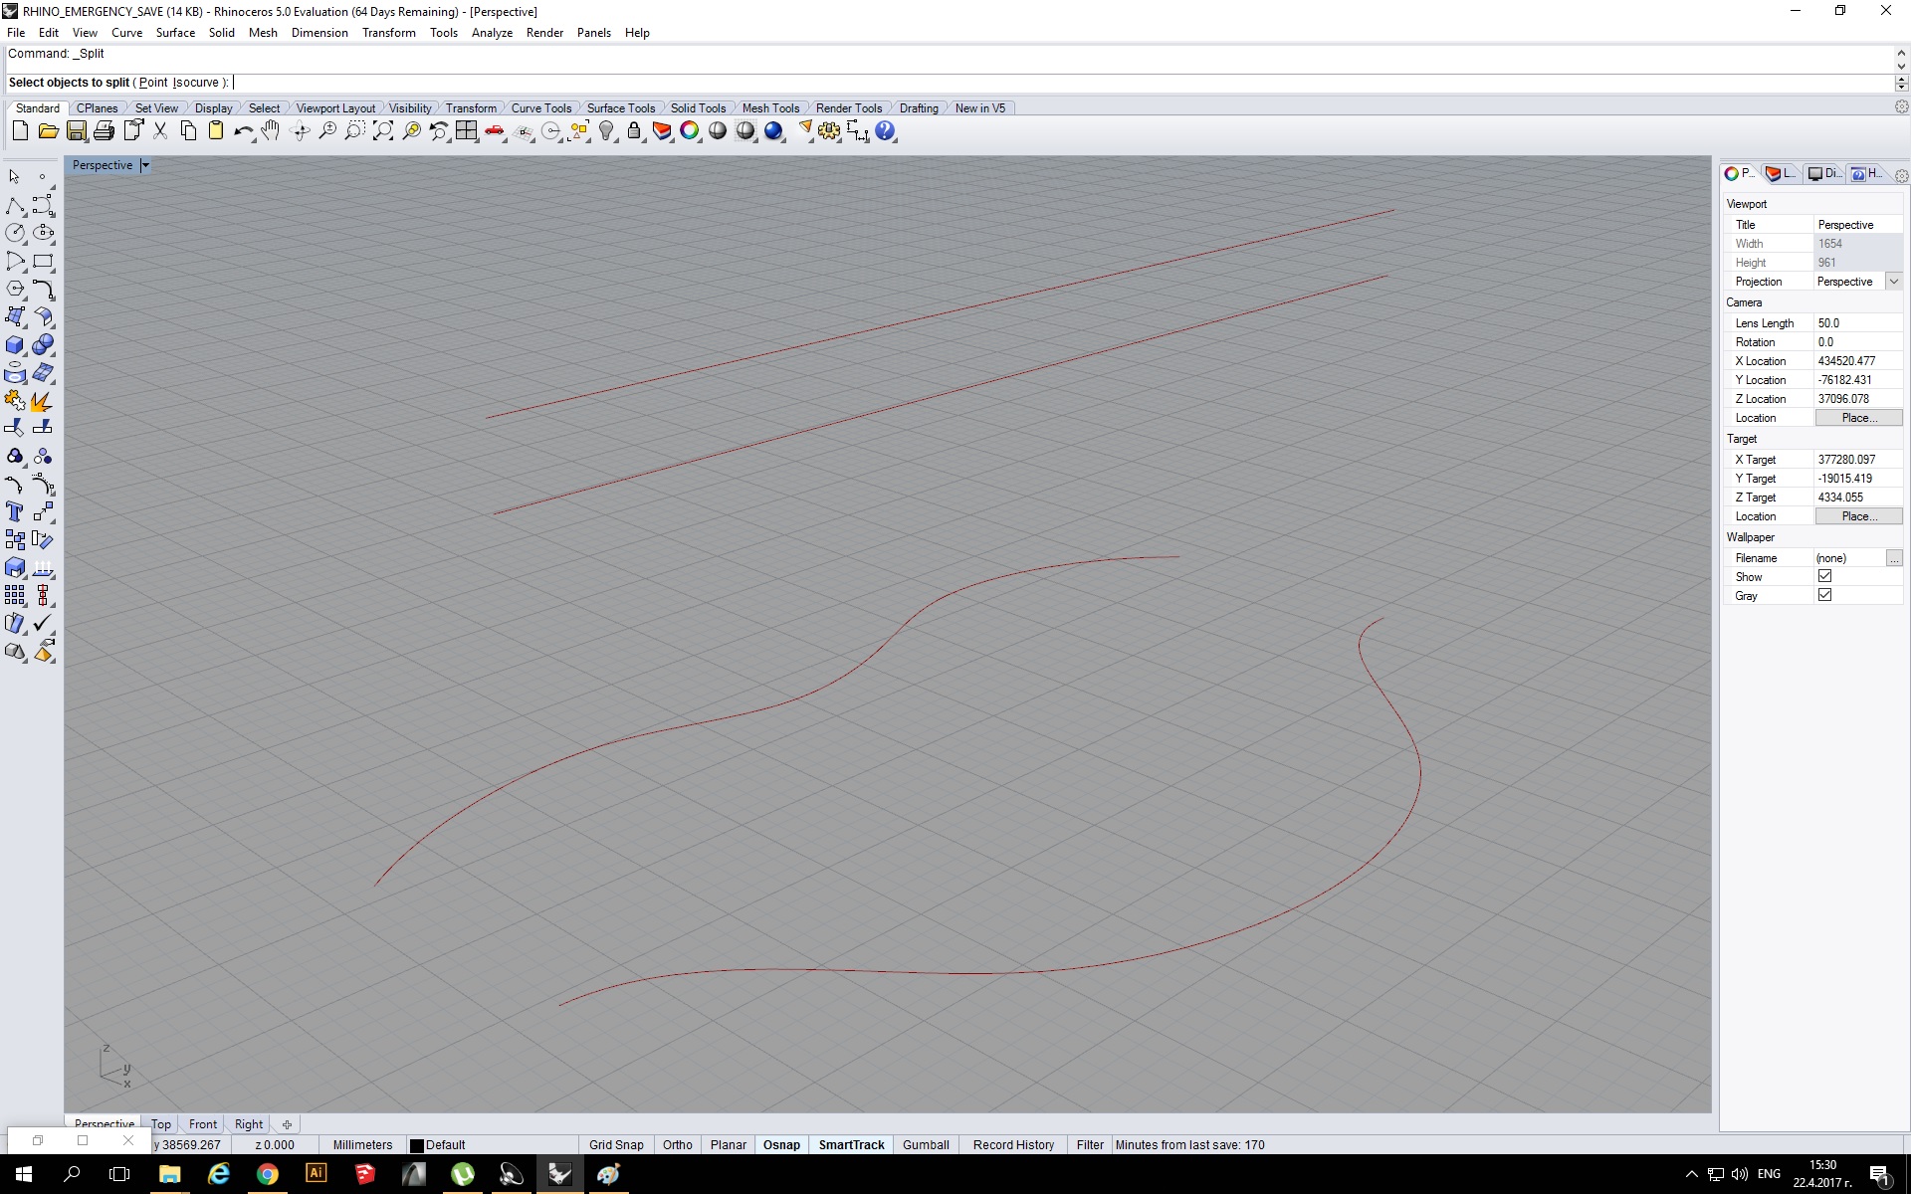Open the Filter option in status bar
The image size is (1911, 1194).
click(x=1090, y=1145)
